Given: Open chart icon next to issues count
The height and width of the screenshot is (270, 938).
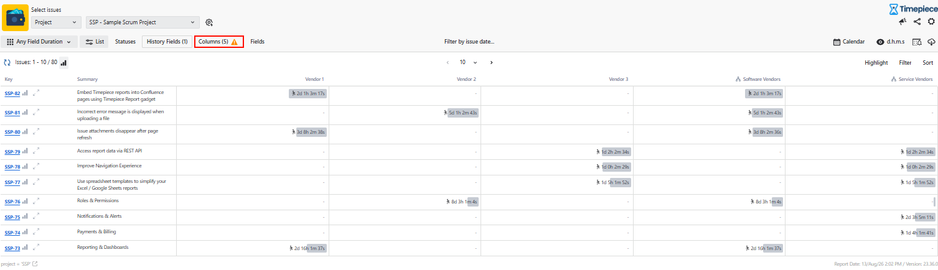Looking at the screenshot, I should click(63, 62).
